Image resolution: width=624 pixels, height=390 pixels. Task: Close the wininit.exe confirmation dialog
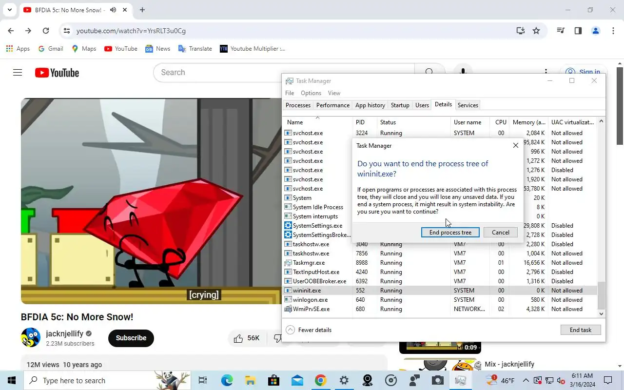point(515,145)
